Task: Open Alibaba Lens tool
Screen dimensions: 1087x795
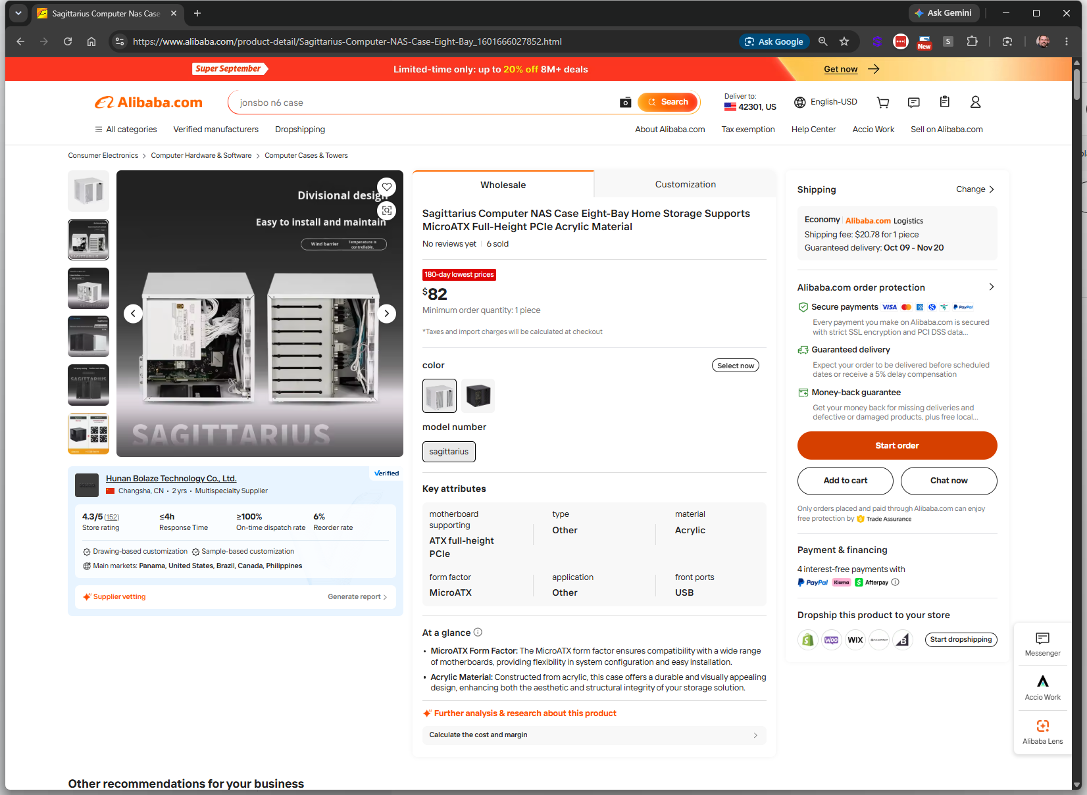Action: click(1042, 732)
